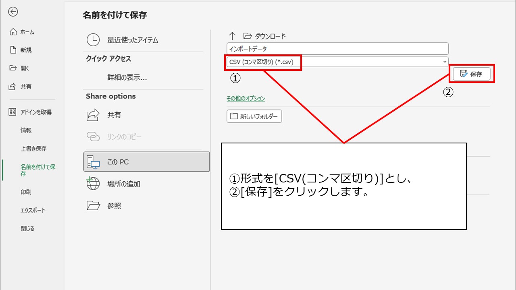This screenshot has height=290, width=516.
Task: Click the アドインを取得 label in sidebar
Action: [36, 112]
